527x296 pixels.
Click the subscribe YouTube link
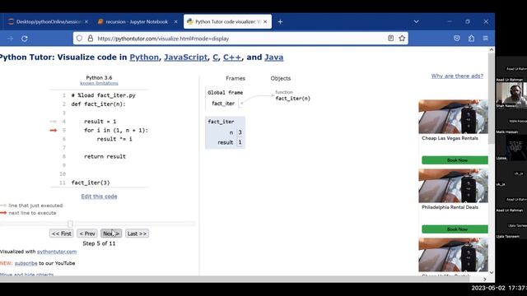[x=26, y=263]
